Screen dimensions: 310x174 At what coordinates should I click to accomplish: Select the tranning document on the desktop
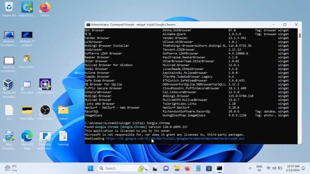pos(63,138)
